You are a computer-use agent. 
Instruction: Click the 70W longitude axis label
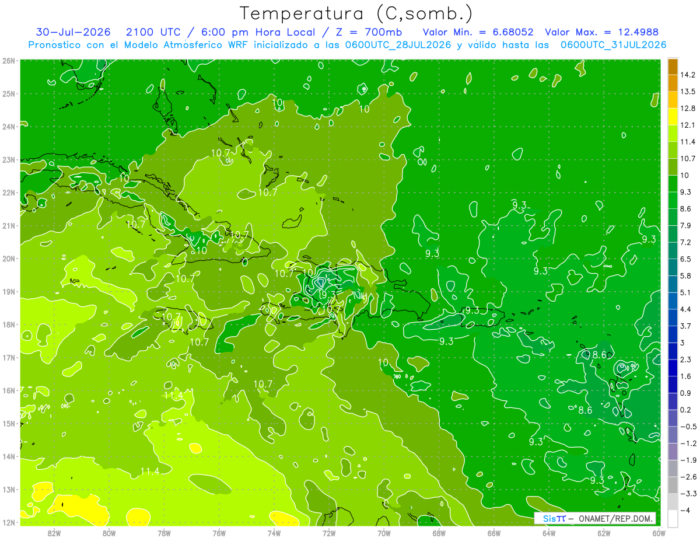(384, 533)
